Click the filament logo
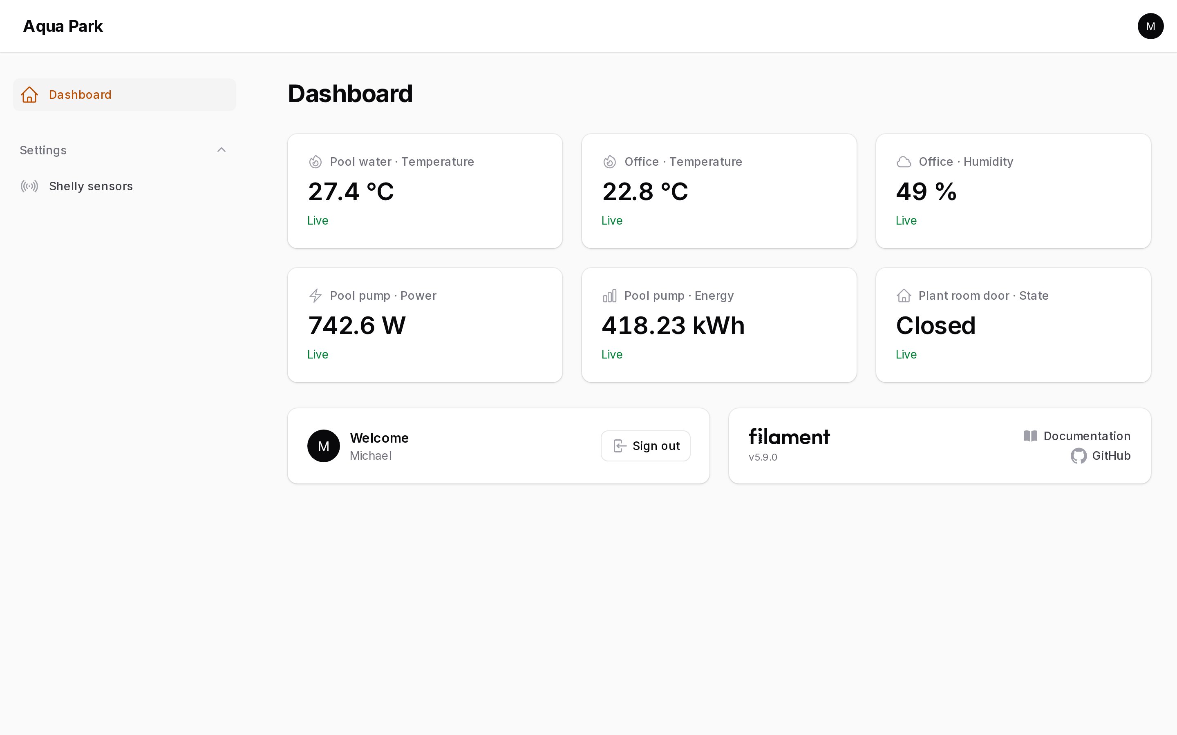 click(x=790, y=437)
